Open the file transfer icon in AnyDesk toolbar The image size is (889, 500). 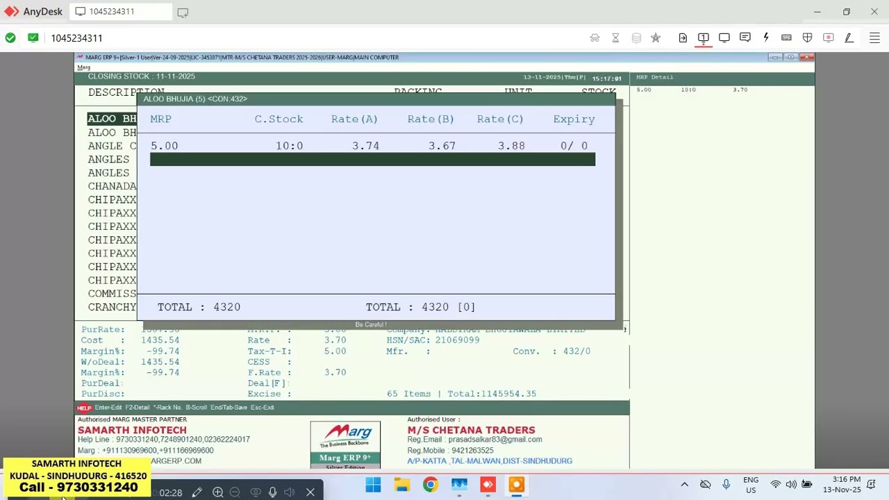click(x=683, y=37)
